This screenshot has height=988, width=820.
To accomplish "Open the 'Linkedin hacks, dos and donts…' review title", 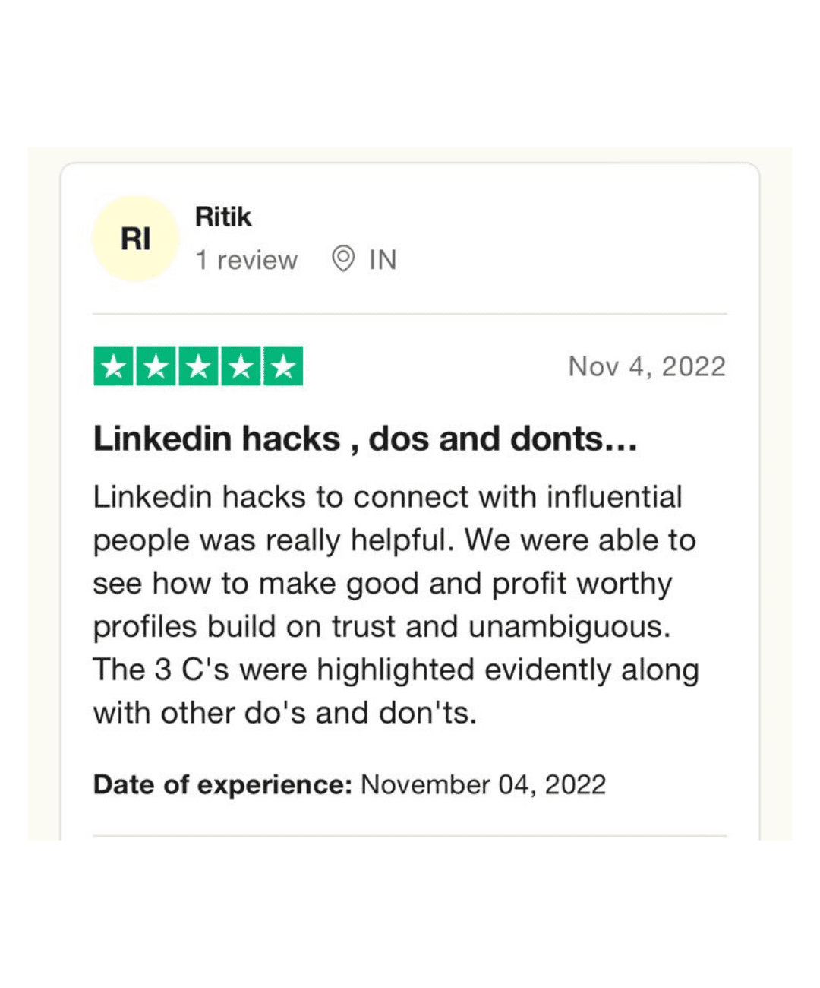I will pyautogui.click(x=365, y=439).
